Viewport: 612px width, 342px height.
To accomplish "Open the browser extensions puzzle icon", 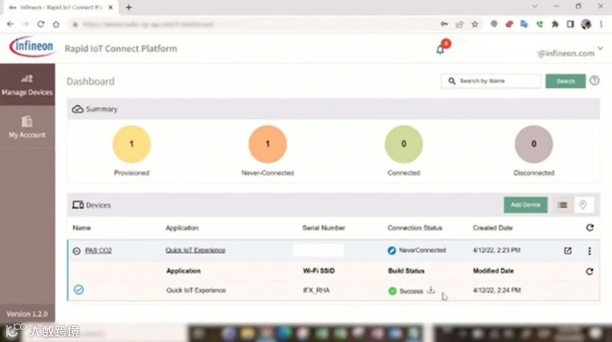I will coord(555,24).
